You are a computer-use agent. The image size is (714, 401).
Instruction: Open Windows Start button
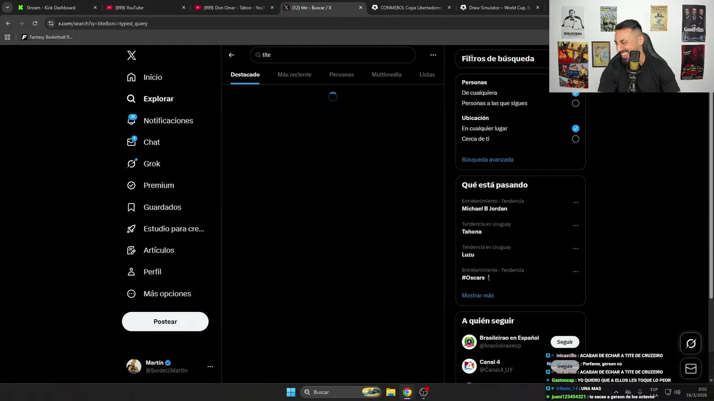click(291, 392)
